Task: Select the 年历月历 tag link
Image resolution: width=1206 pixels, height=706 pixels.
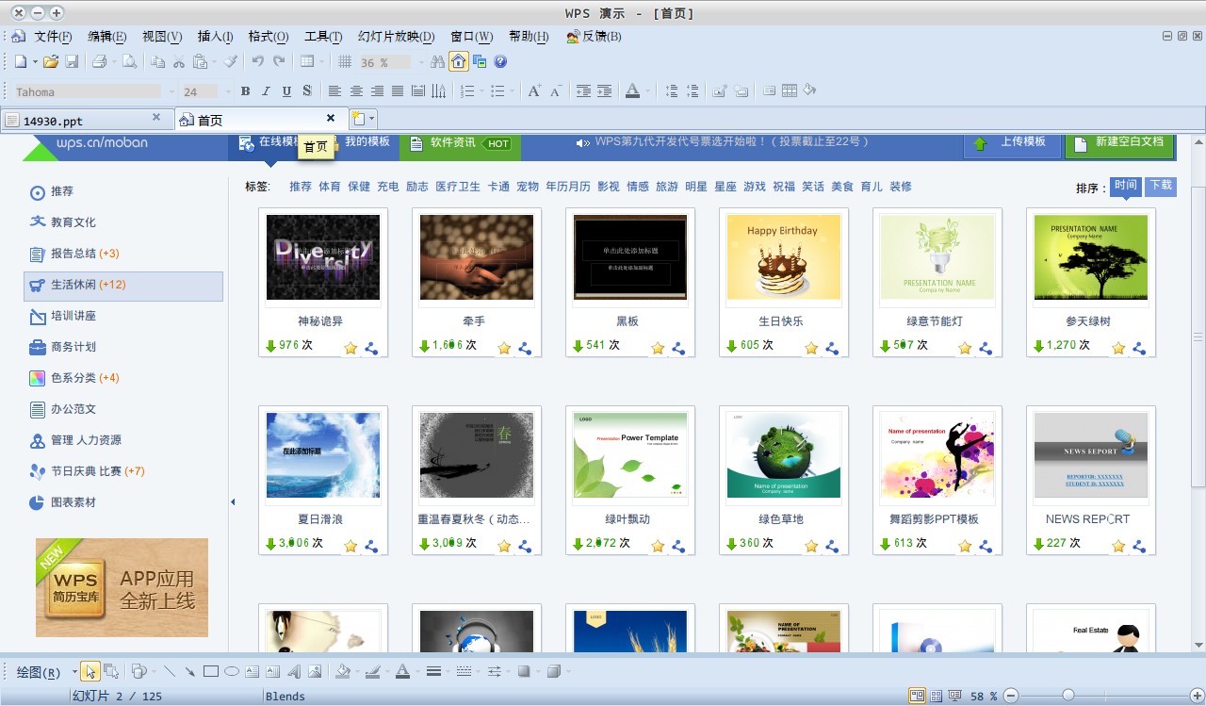Action: pyautogui.click(x=568, y=187)
